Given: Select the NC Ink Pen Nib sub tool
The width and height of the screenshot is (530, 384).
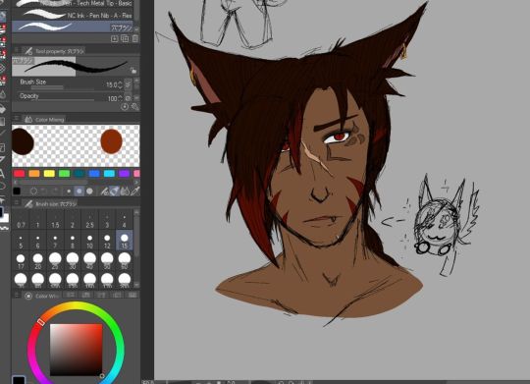Looking at the screenshot, I should tap(73, 15).
